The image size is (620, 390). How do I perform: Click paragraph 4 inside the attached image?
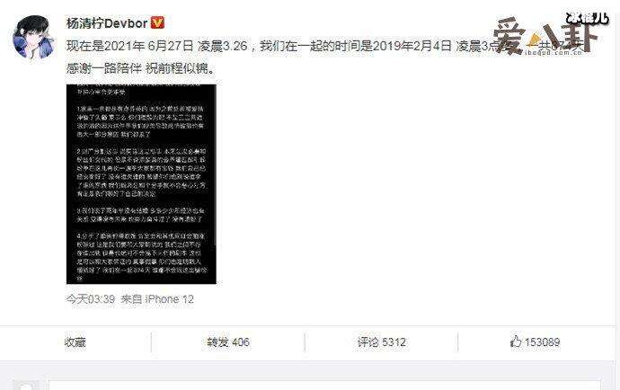tap(142, 257)
